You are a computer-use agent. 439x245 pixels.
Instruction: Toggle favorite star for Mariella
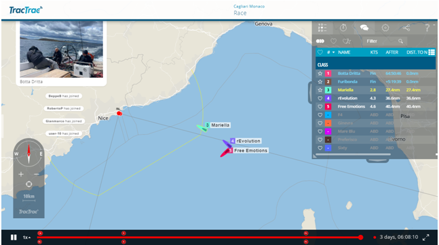320,90
